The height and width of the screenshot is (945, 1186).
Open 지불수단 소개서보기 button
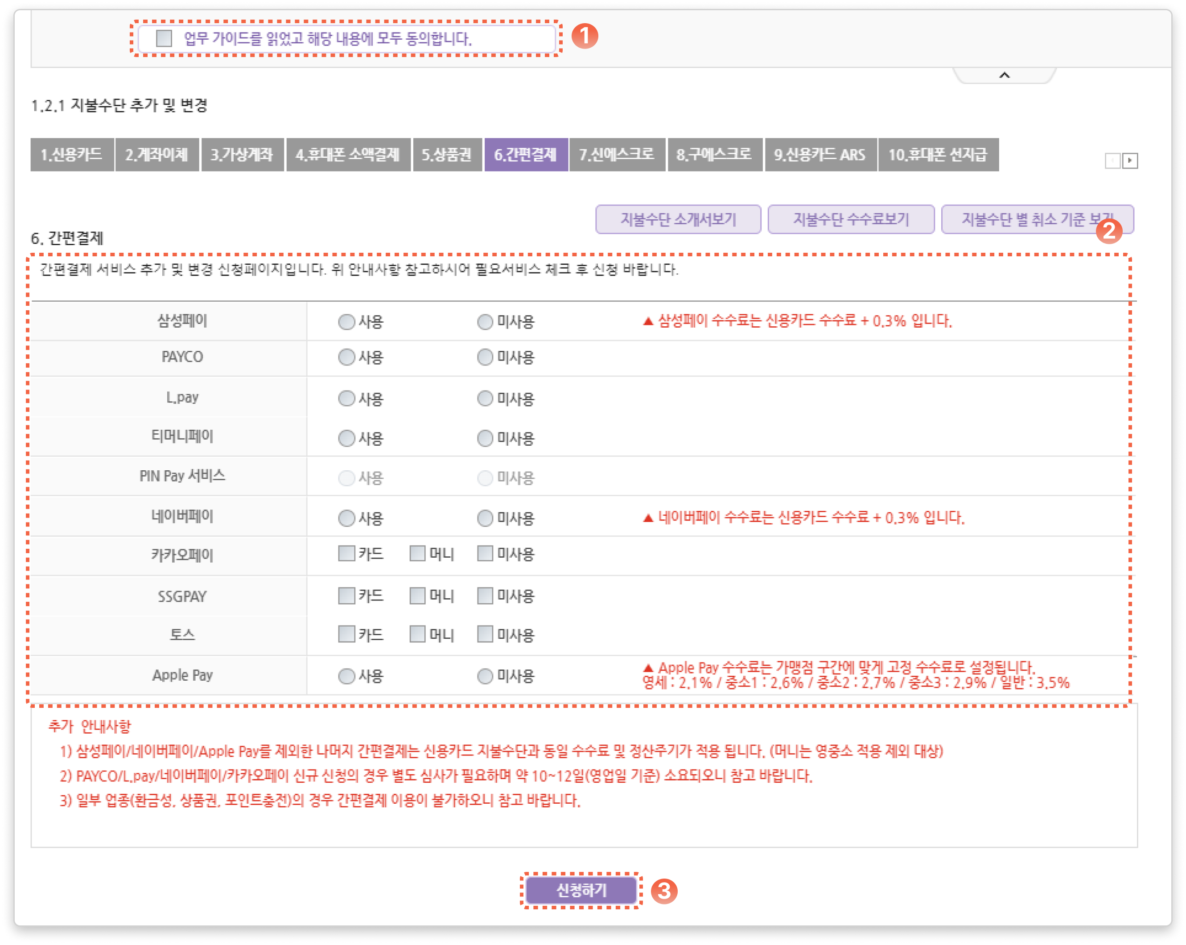pyautogui.click(x=678, y=219)
